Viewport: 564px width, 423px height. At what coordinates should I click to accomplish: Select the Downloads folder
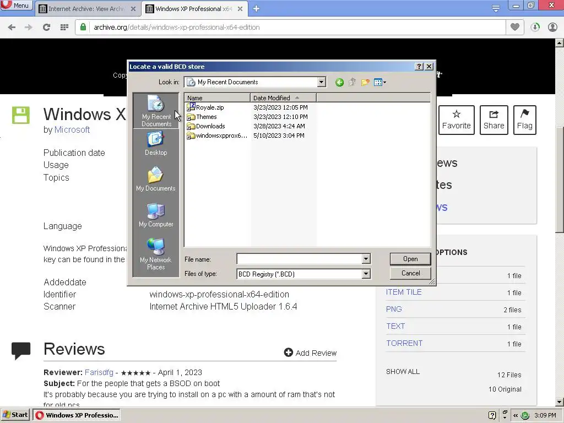206,126
